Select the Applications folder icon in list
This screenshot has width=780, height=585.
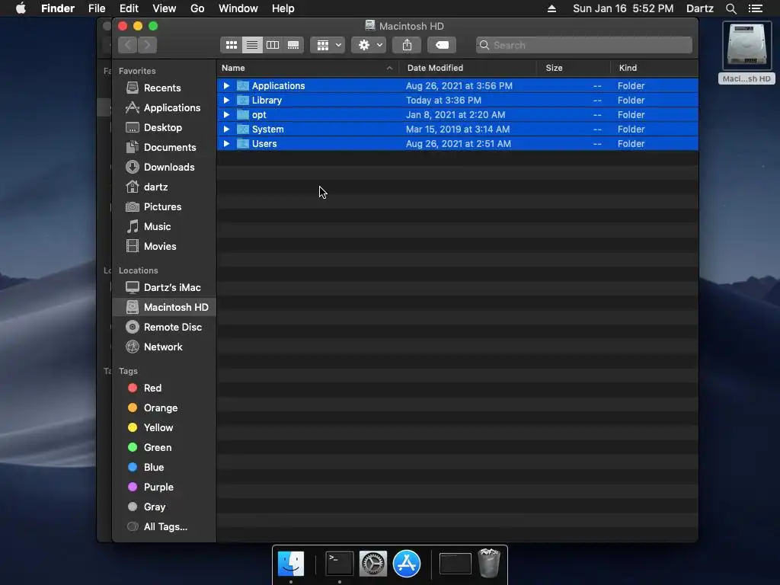pyautogui.click(x=243, y=85)
